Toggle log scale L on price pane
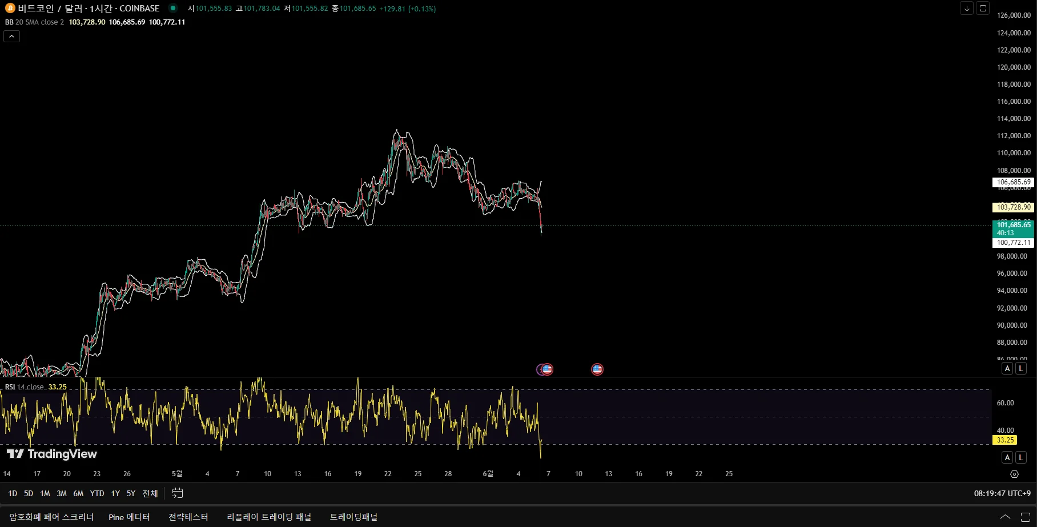1037x527 pixels. pyautogui.click(x=1021, y=368)
